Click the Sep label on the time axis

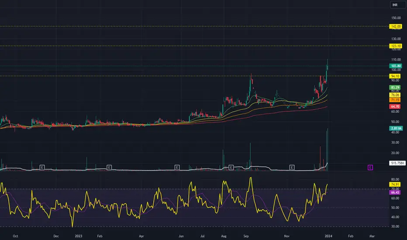click(246, 236)
